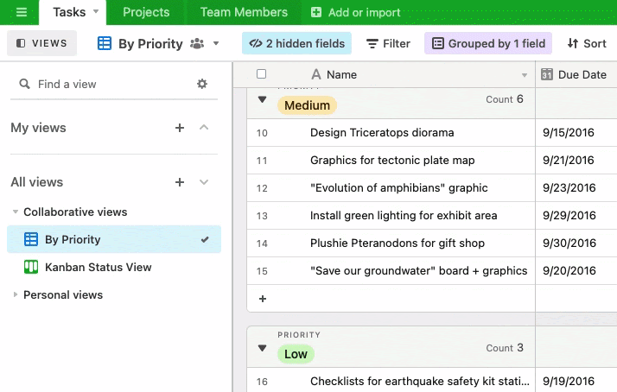Expand the Personal views group
Screen dimensions: 617x392
tap(16, 294)
